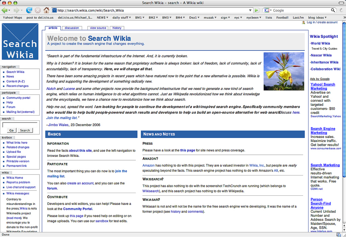Open Recent changes in navigation
Viewport: 346px width, 237px height.
[18, 86]
